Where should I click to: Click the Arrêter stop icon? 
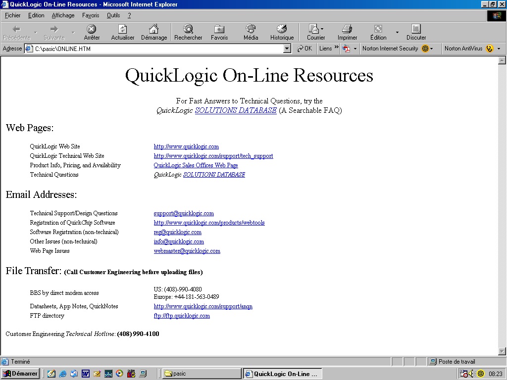(92, 30)
